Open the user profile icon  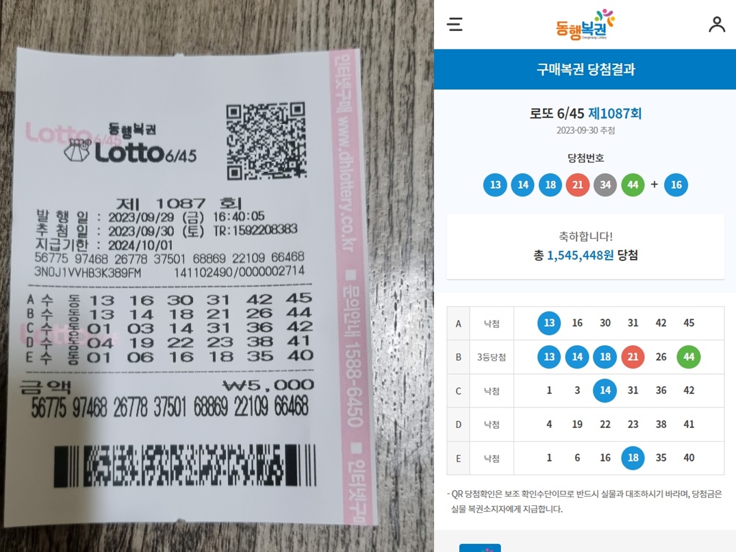click(x=717, y=25)
